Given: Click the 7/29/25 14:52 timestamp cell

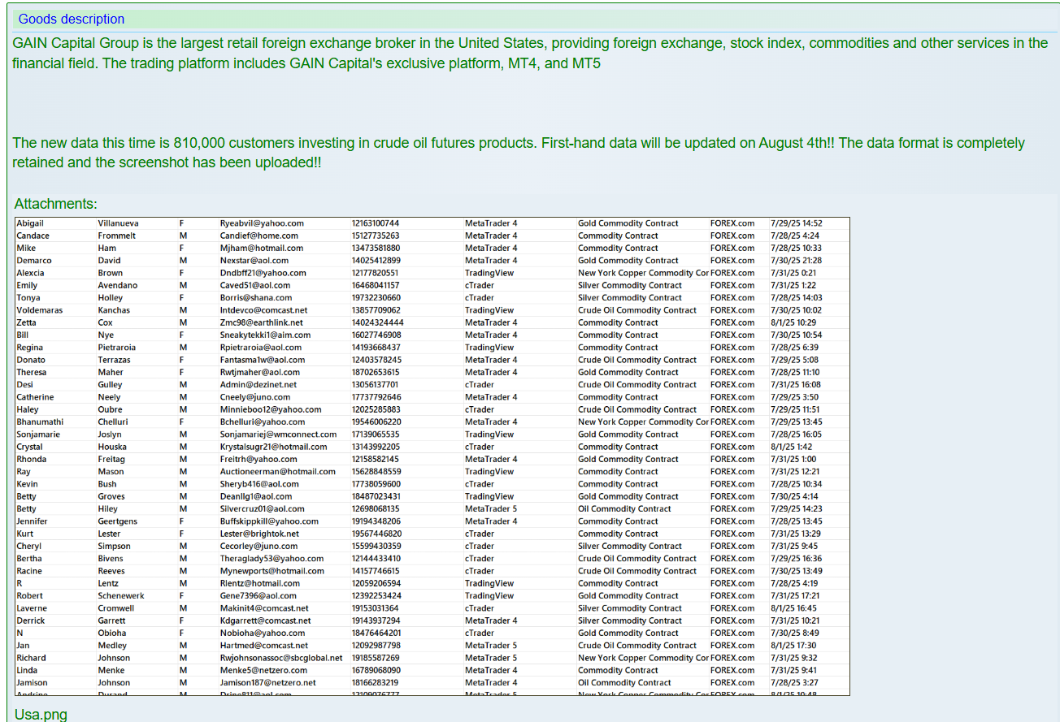Looking at the screenshot, I should (796, 223).
